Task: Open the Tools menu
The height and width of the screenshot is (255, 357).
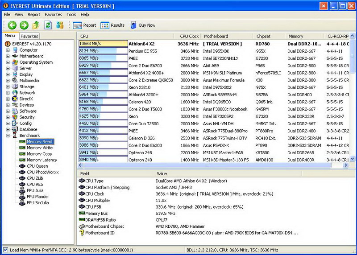Action: pos(71,15)
